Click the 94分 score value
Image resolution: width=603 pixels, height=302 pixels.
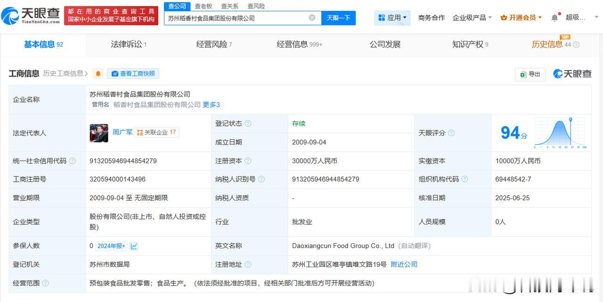(x=513, y=134)
